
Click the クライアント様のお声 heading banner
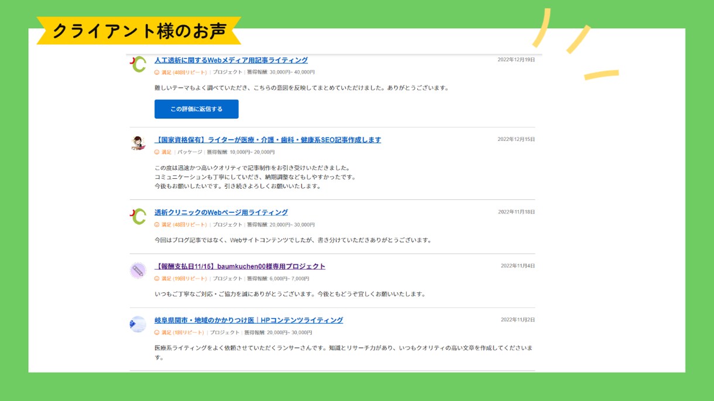(139, 30)
